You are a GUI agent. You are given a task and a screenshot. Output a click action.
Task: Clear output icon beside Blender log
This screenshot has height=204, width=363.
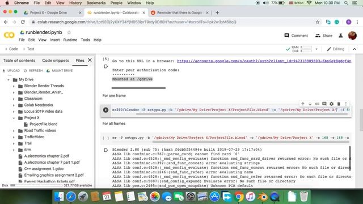coord(106,150)
